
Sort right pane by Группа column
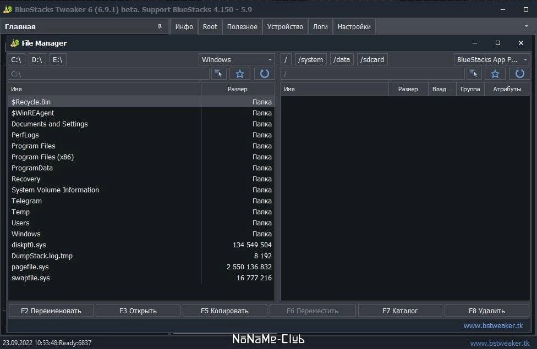pyautogui.click(x=470, y=89)
